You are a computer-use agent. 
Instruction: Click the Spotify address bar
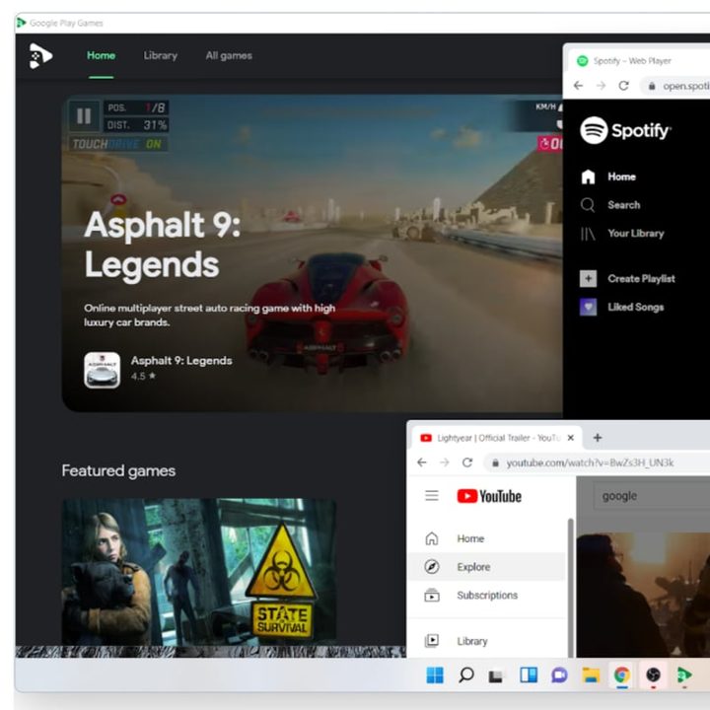[x=675, y=86]
